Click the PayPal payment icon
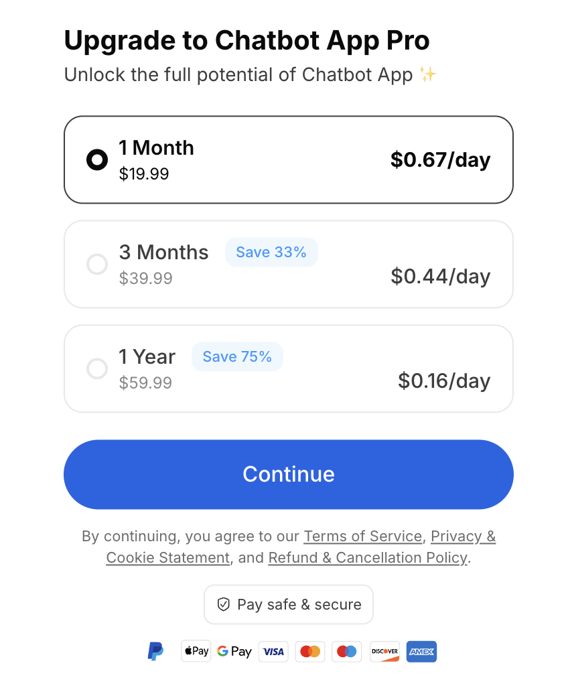This screenshot has height=698, width=568. tap(155, 651)
